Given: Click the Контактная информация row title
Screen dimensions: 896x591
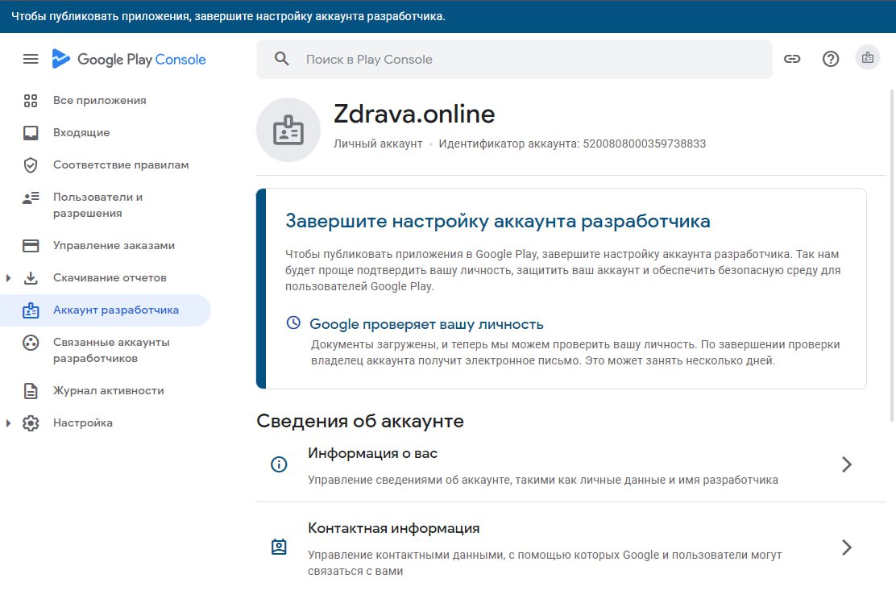Looking at the screenshot, I should [394, 528].
